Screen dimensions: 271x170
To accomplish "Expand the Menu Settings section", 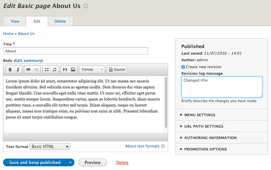I will [x=200, y=115].
